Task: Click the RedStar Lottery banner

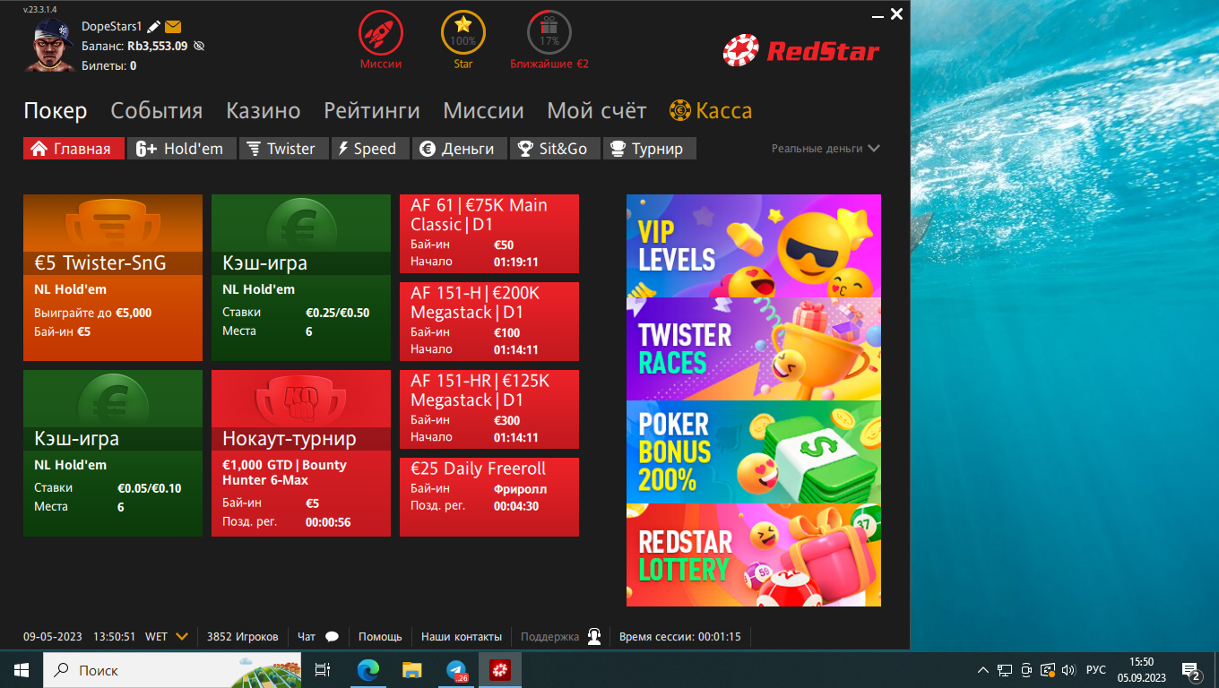Action: pyautogui.click(x=754, y=555)
